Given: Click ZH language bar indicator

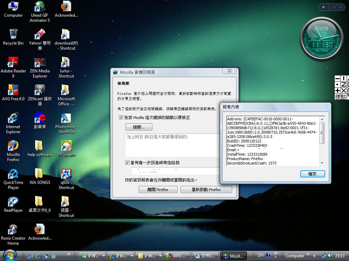Looking at the screenshot, I should pos(261,255).
